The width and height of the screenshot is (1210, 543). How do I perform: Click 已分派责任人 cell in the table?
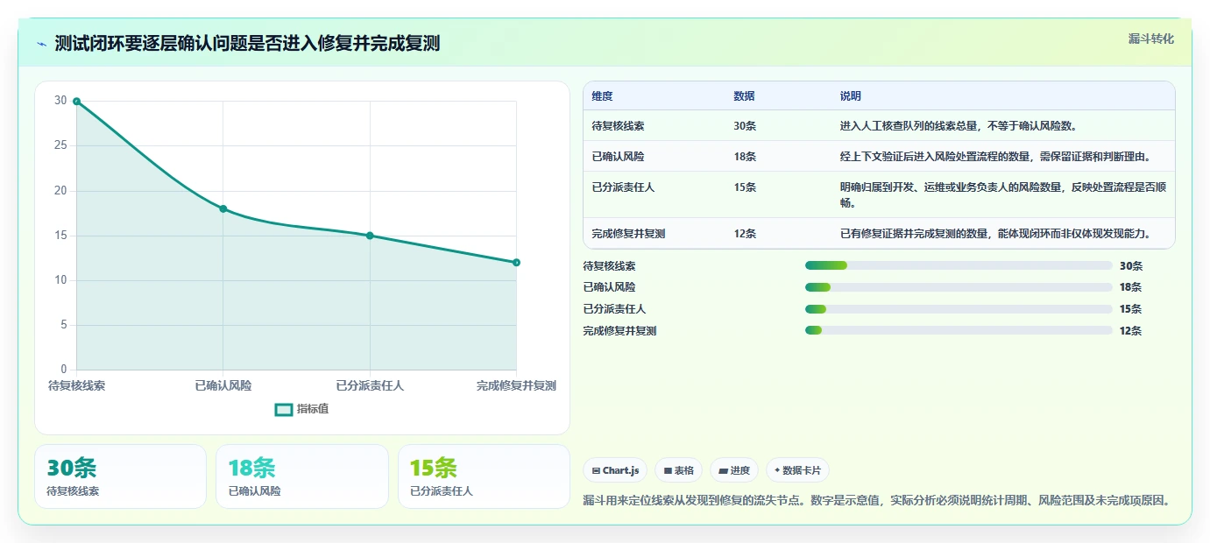pyautogui.click(x=623, y=187)
